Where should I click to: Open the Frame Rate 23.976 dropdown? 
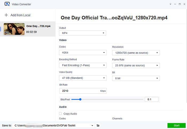[x=136, y=65]
